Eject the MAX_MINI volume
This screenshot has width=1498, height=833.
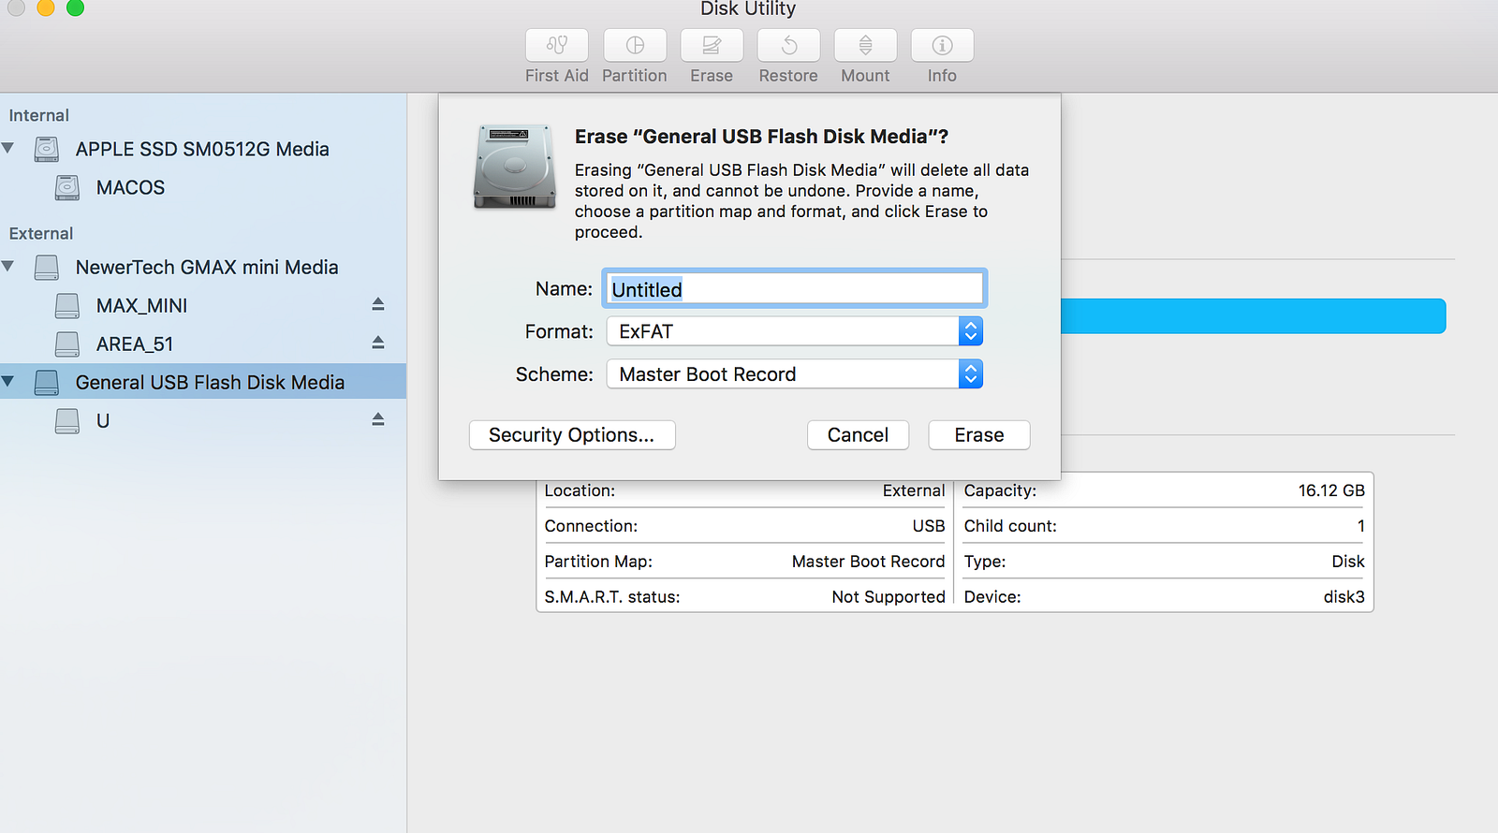pyautogui.click(x=378, y=304)
